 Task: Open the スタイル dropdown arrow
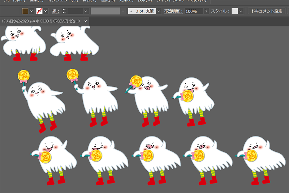click(x=241, y=11)
